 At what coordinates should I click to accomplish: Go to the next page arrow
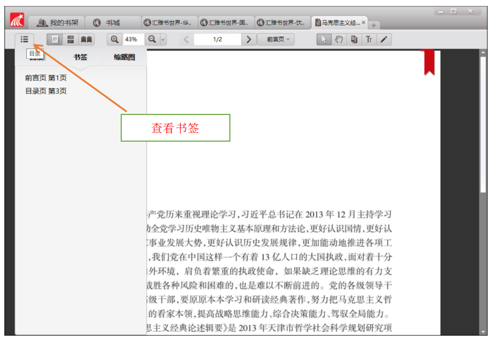point(249,39)
